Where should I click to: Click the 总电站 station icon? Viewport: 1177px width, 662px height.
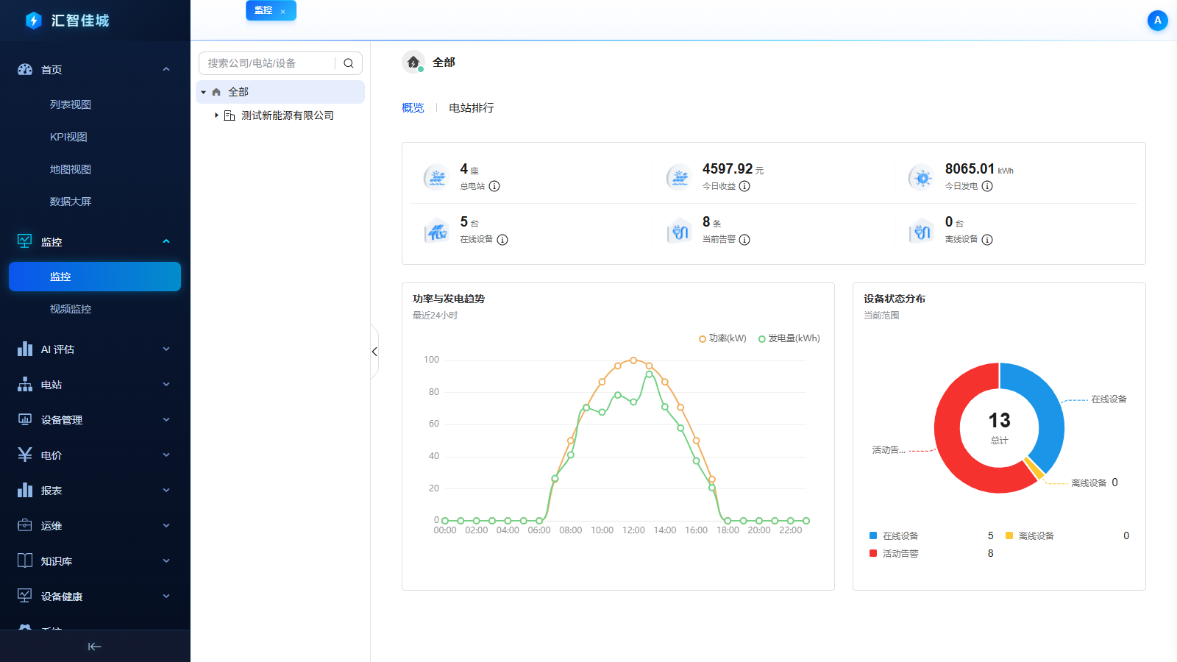tap(437, 177)
